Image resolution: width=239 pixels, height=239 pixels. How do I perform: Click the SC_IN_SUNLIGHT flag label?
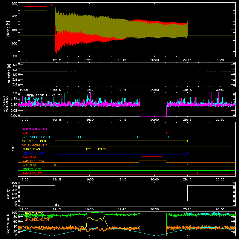pos(34,141)
